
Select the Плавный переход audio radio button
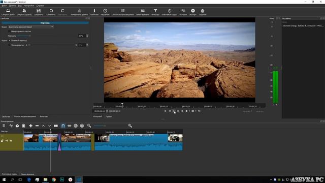coord(9,41)
